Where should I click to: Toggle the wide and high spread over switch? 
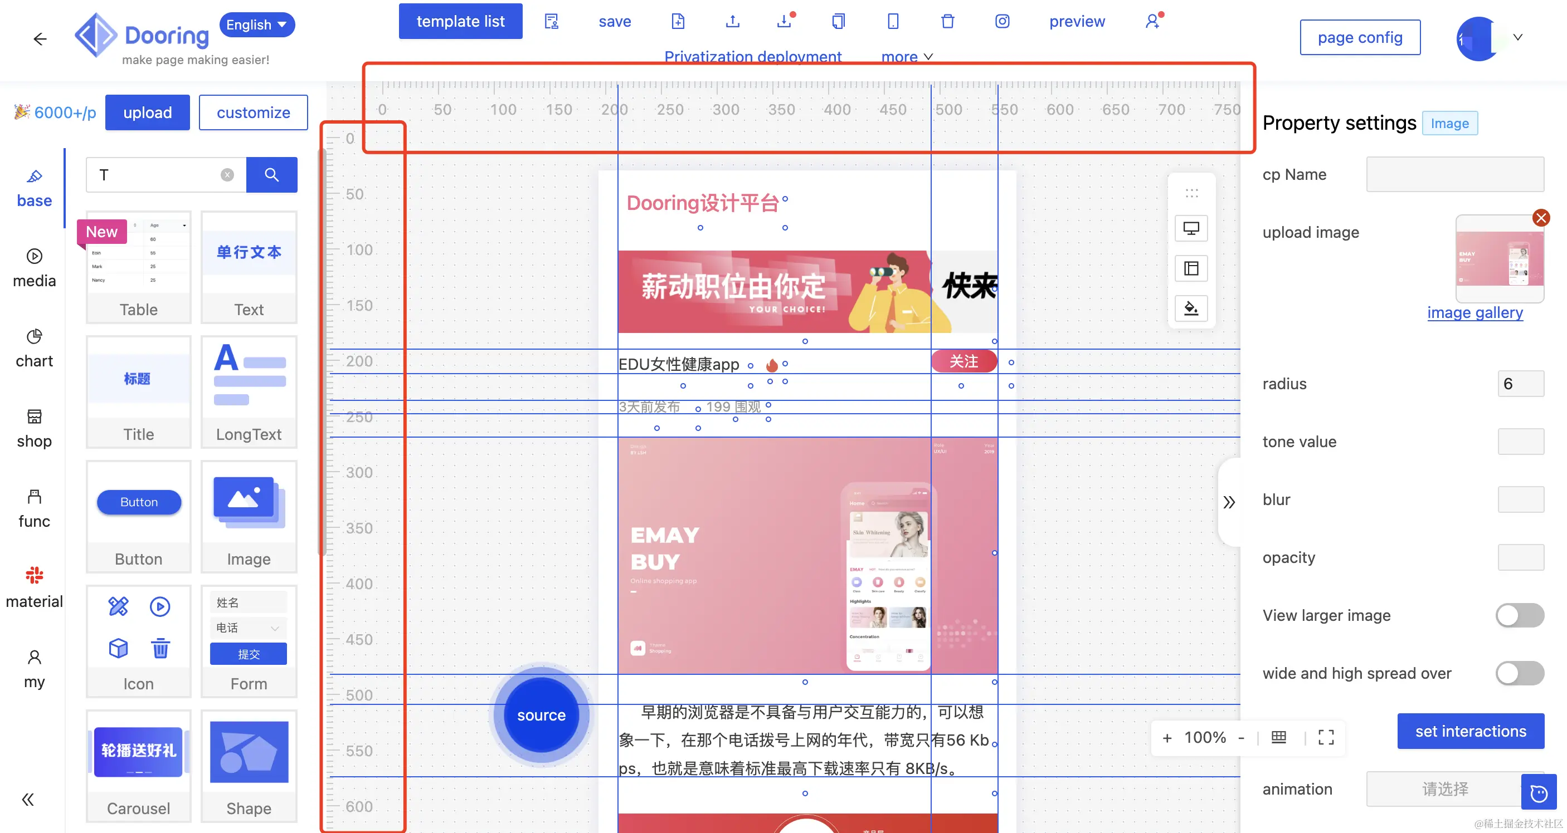[x=1519, y=673]
